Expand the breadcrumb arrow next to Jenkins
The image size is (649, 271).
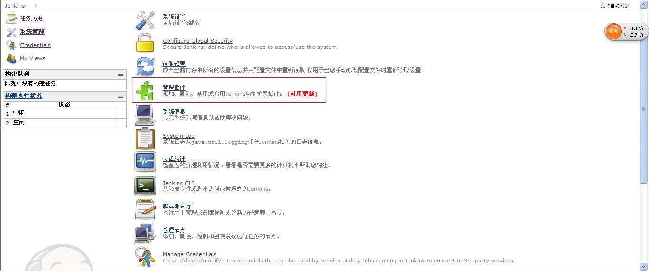click(x=36, y=6)
